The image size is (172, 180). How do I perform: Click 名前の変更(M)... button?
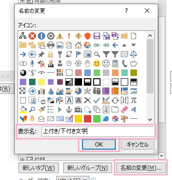click(141, 168)
